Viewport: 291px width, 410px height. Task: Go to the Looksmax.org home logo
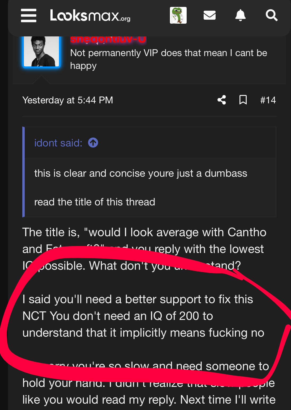coord(90,15)
